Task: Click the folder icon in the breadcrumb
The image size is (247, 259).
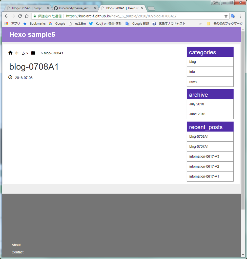Action: pyautogui.click(x=33, y=53)
